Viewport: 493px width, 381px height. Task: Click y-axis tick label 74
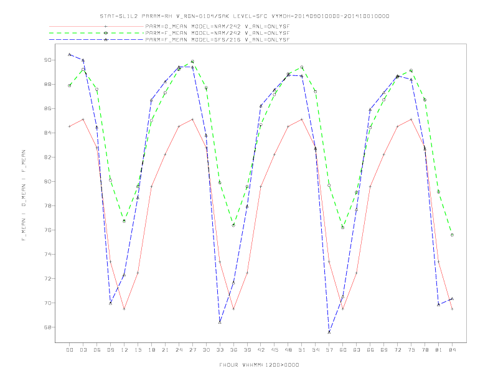click(48, 255)
